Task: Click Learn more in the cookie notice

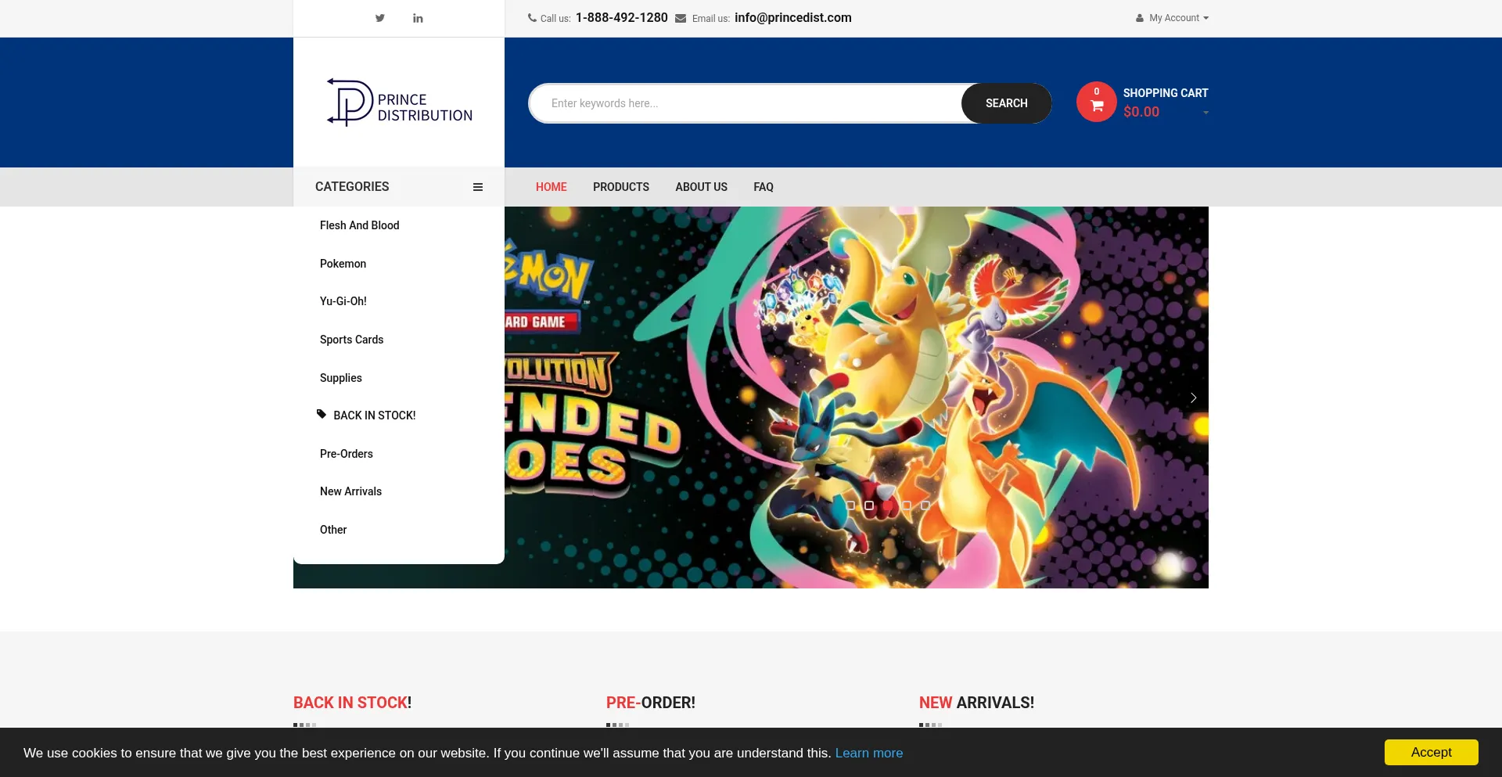Action: (869, 753)
